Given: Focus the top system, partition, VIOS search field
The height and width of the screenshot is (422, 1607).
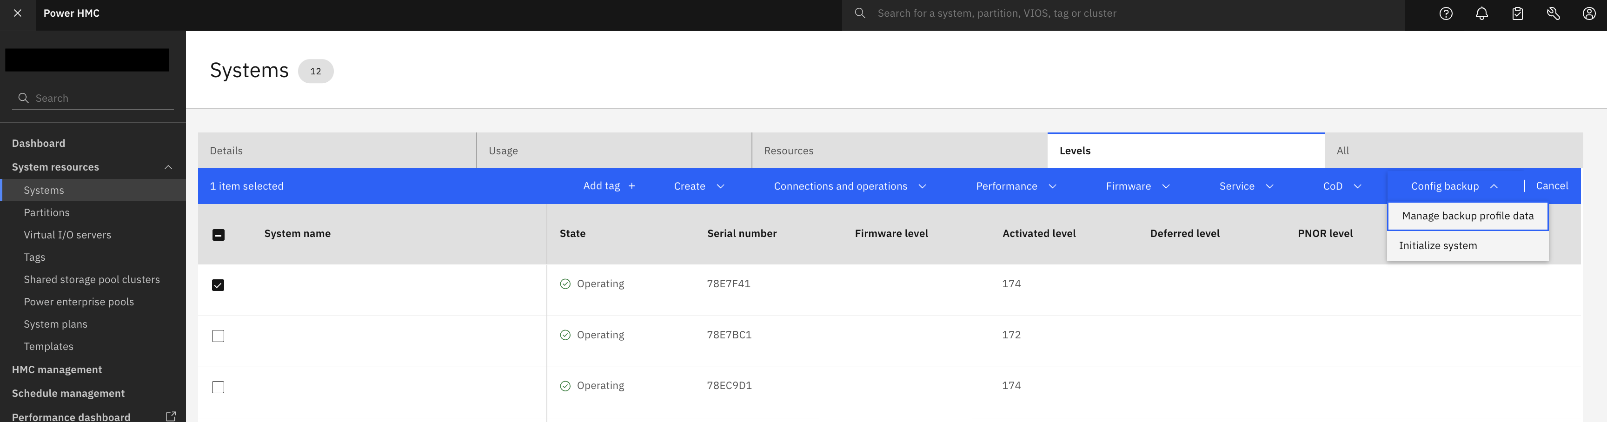Looking at the screenshot, I should click(x=1123, y=14).
